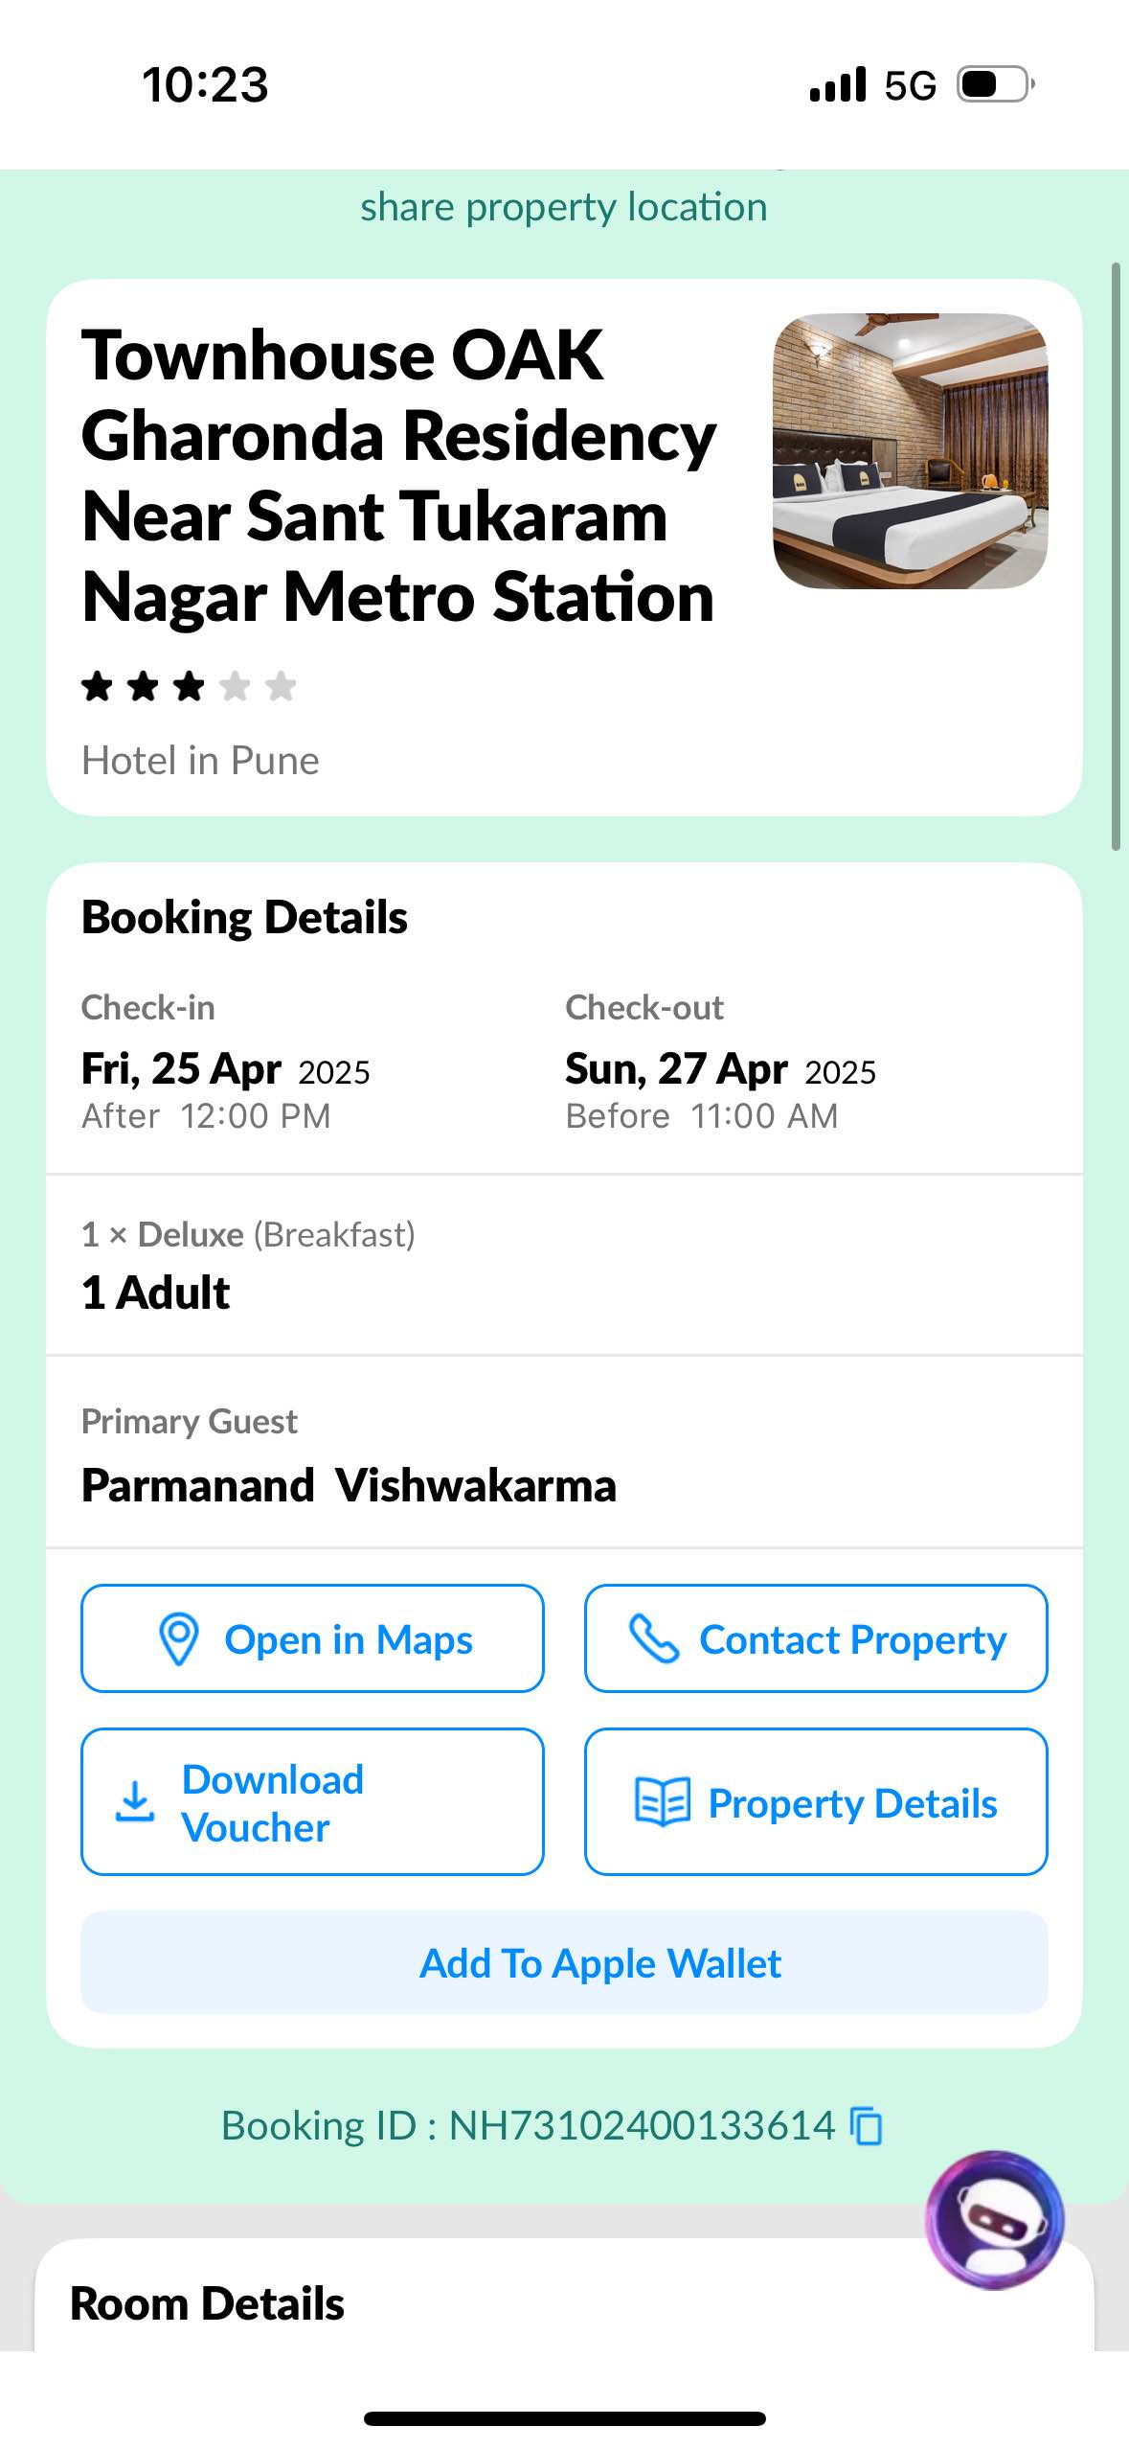Tap the map pin icon
This screenshot has width=1129, height=2449.
[x=178, y=1638]
